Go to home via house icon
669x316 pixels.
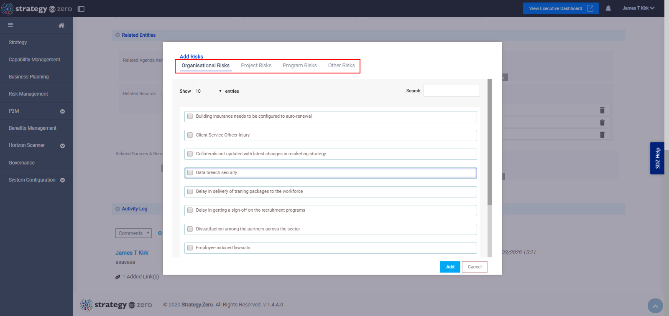61,25
